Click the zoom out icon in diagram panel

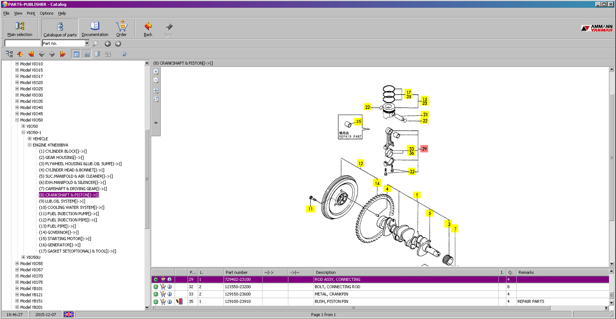[x=156, y=81]
